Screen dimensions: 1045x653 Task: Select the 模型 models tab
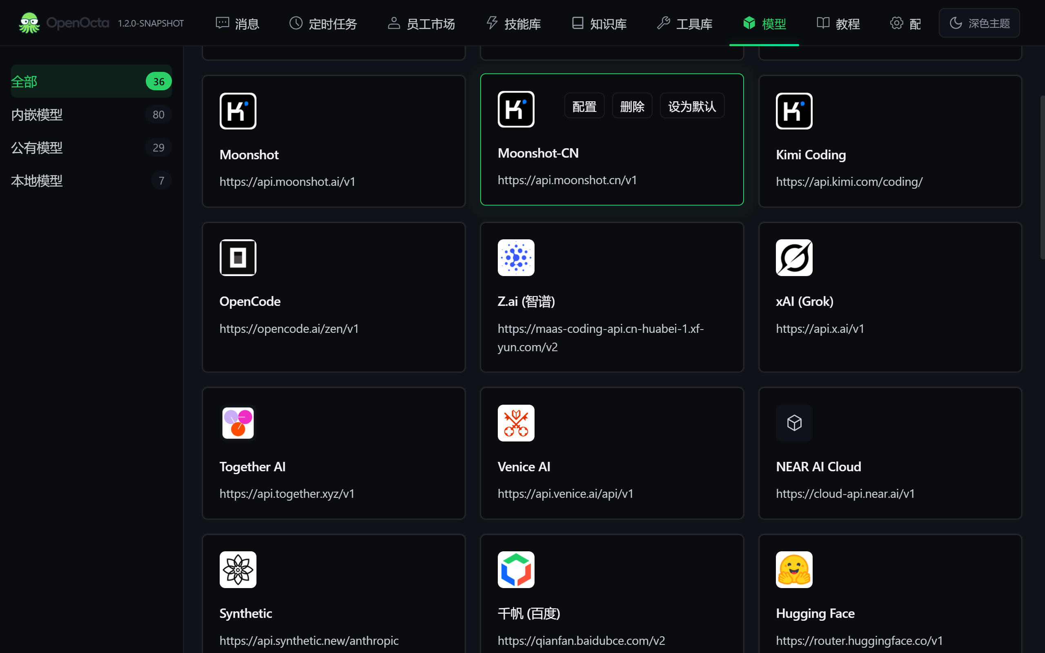coord(764,23)
